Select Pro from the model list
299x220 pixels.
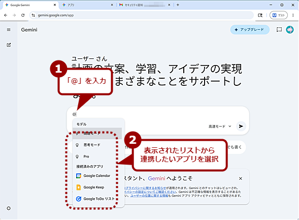[97, 156]
